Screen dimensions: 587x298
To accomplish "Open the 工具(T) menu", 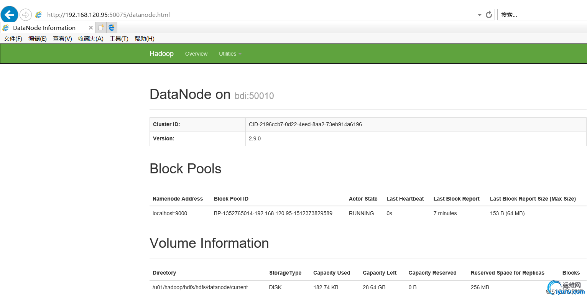I will (119, 38).
